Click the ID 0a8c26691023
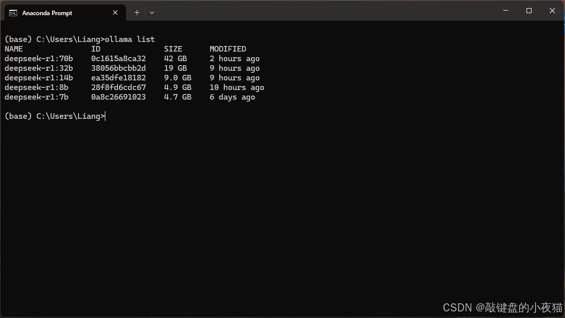Viewport: 565px width, 318px height. click(x=118, y=97)
